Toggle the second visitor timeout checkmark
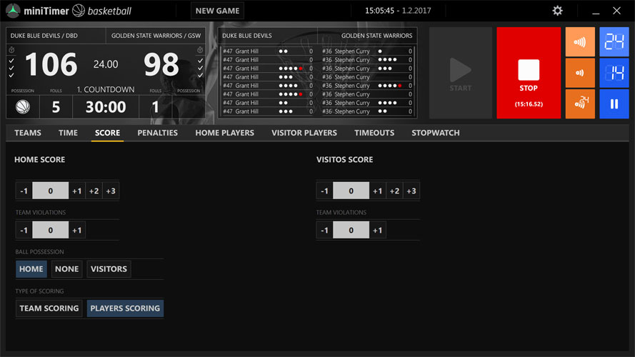The width and height of the screenshot is (635, 357). click(x=200, y=68)
